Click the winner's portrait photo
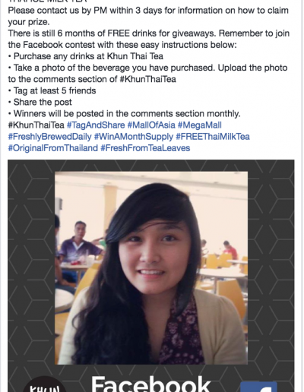Screen dimensions: 304x392 (151, 268)
